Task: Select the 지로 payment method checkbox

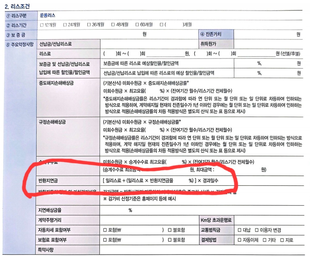Action: pyautogui.click(x=282, y=240)
